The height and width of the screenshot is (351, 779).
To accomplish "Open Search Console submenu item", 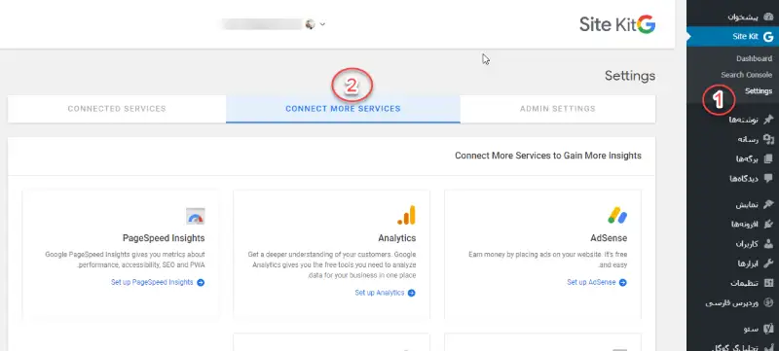I will 746,75.
